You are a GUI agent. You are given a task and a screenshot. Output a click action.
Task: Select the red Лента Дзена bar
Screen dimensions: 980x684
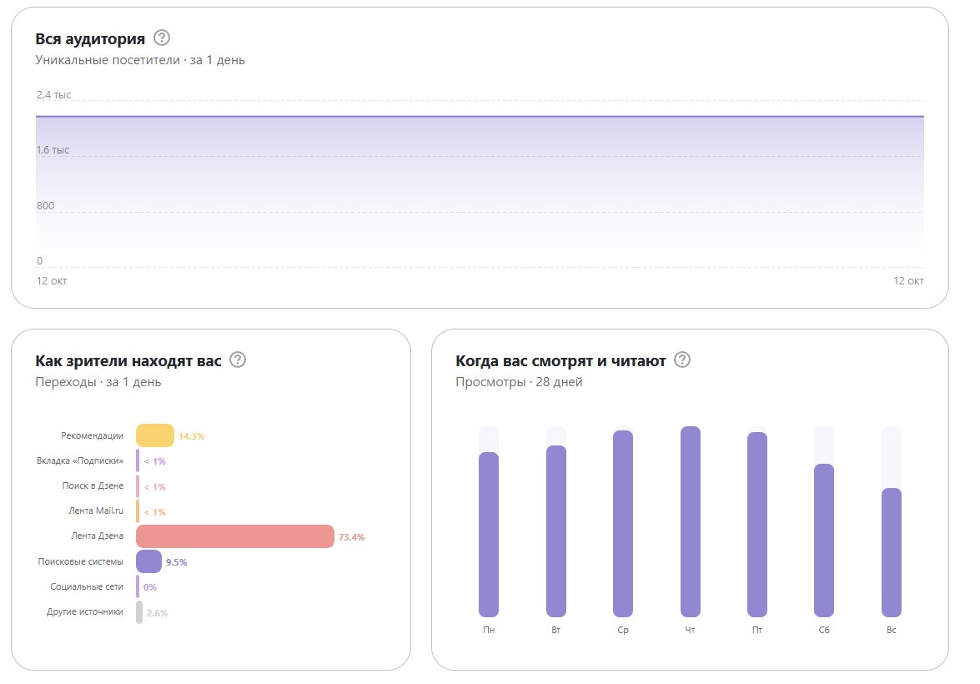(x=234, y=536)
